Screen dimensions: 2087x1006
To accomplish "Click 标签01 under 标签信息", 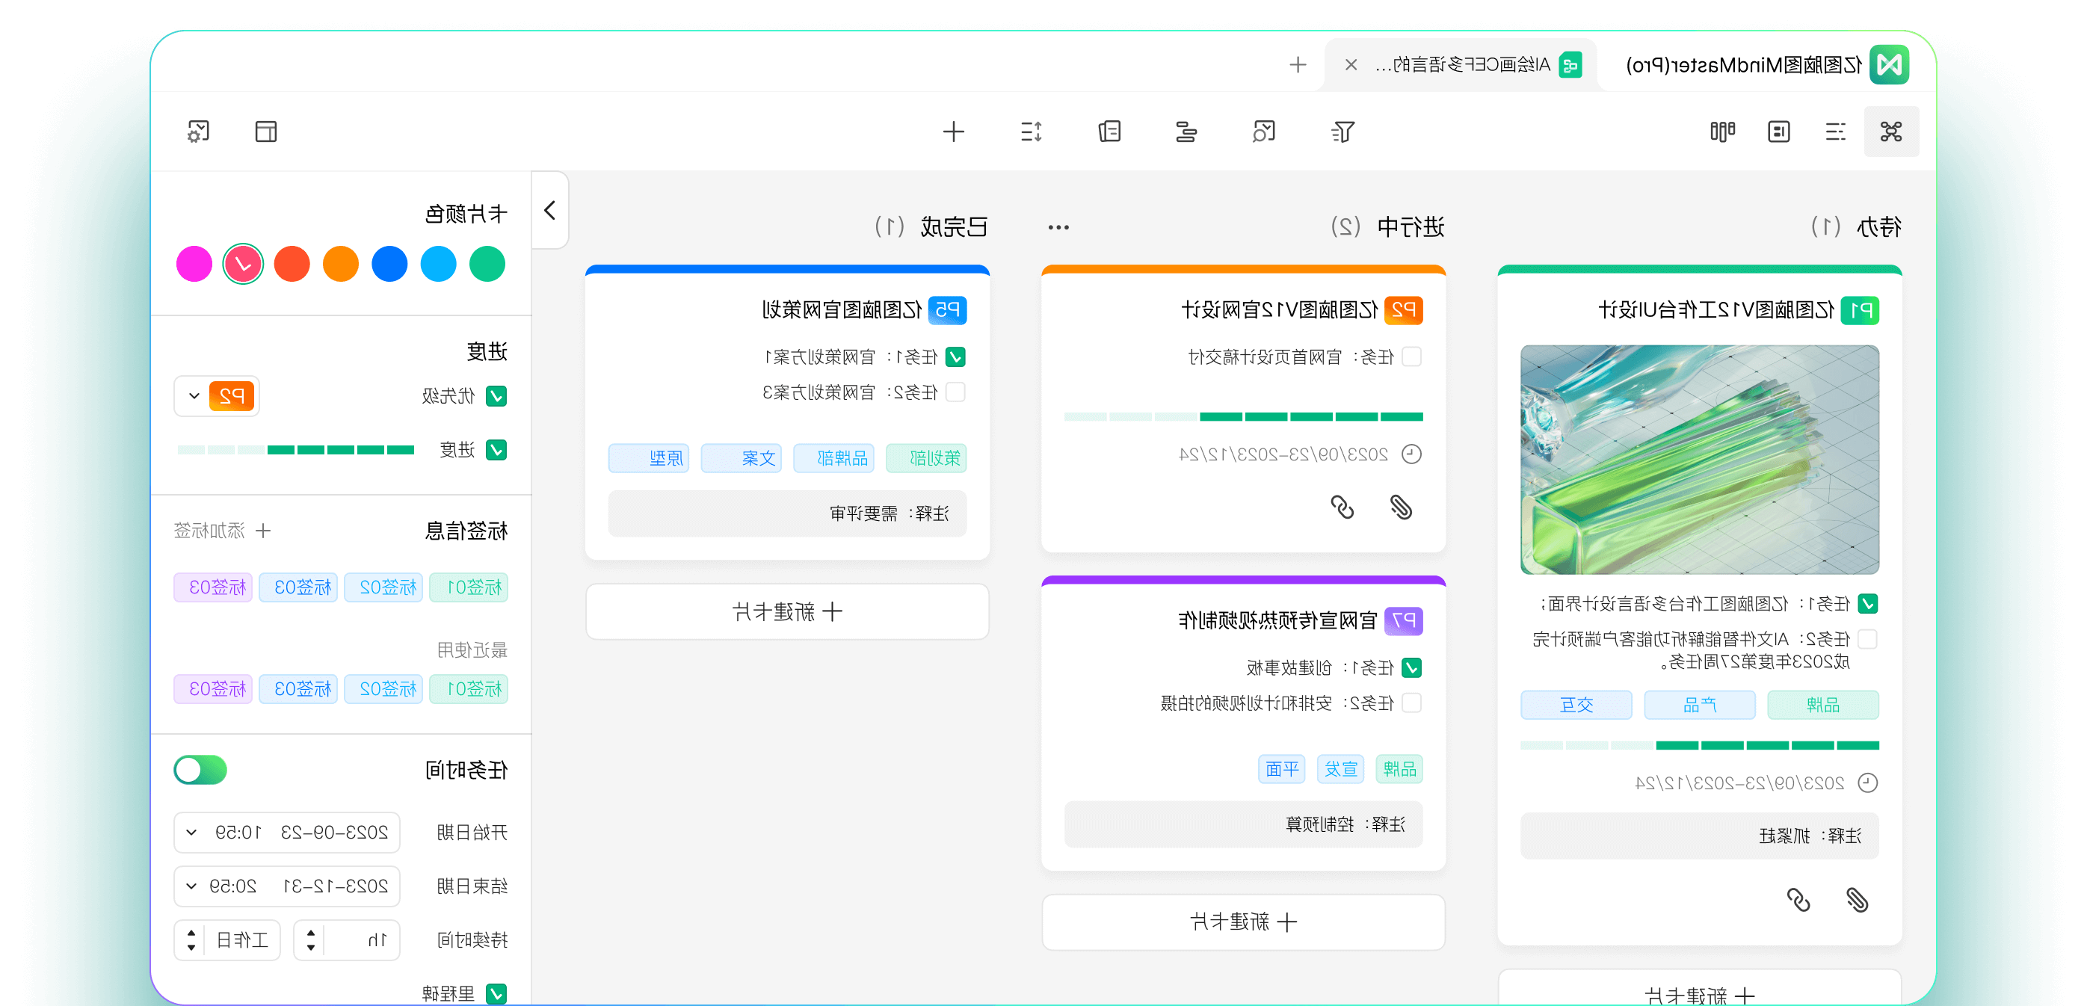I will click(x=469, y=587).
